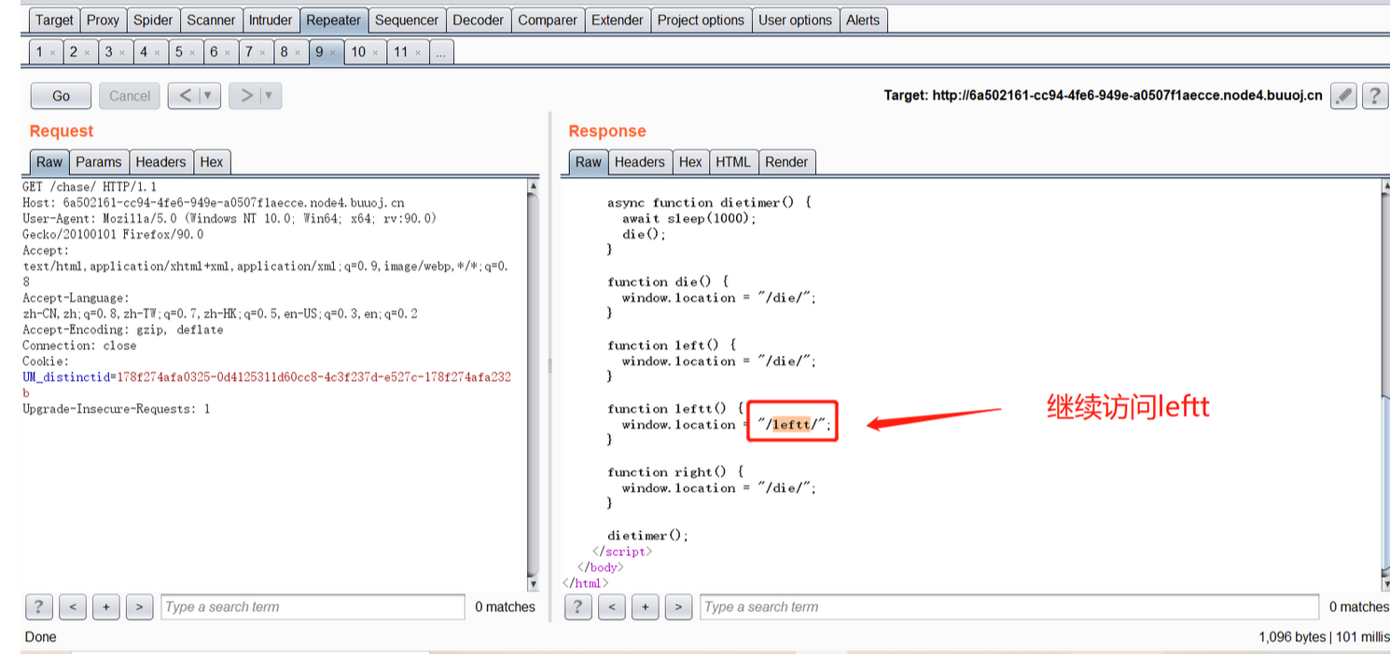The width and height of the screenshot is (1390, 654).
Task: Click the highlighted leftt text in response
Action: click(791, 425)
